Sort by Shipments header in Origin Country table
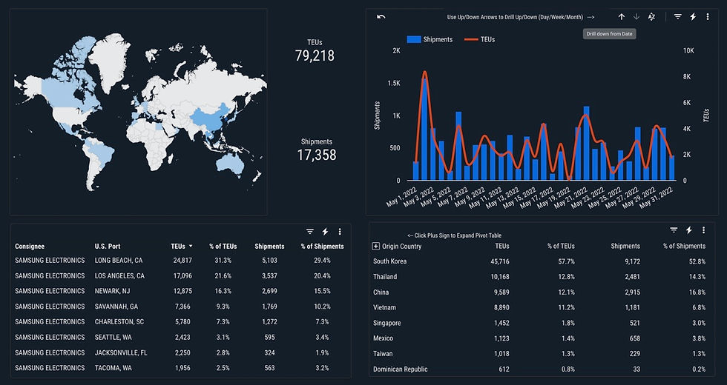The width and height of the screenshot is (727, 385). 625,246
